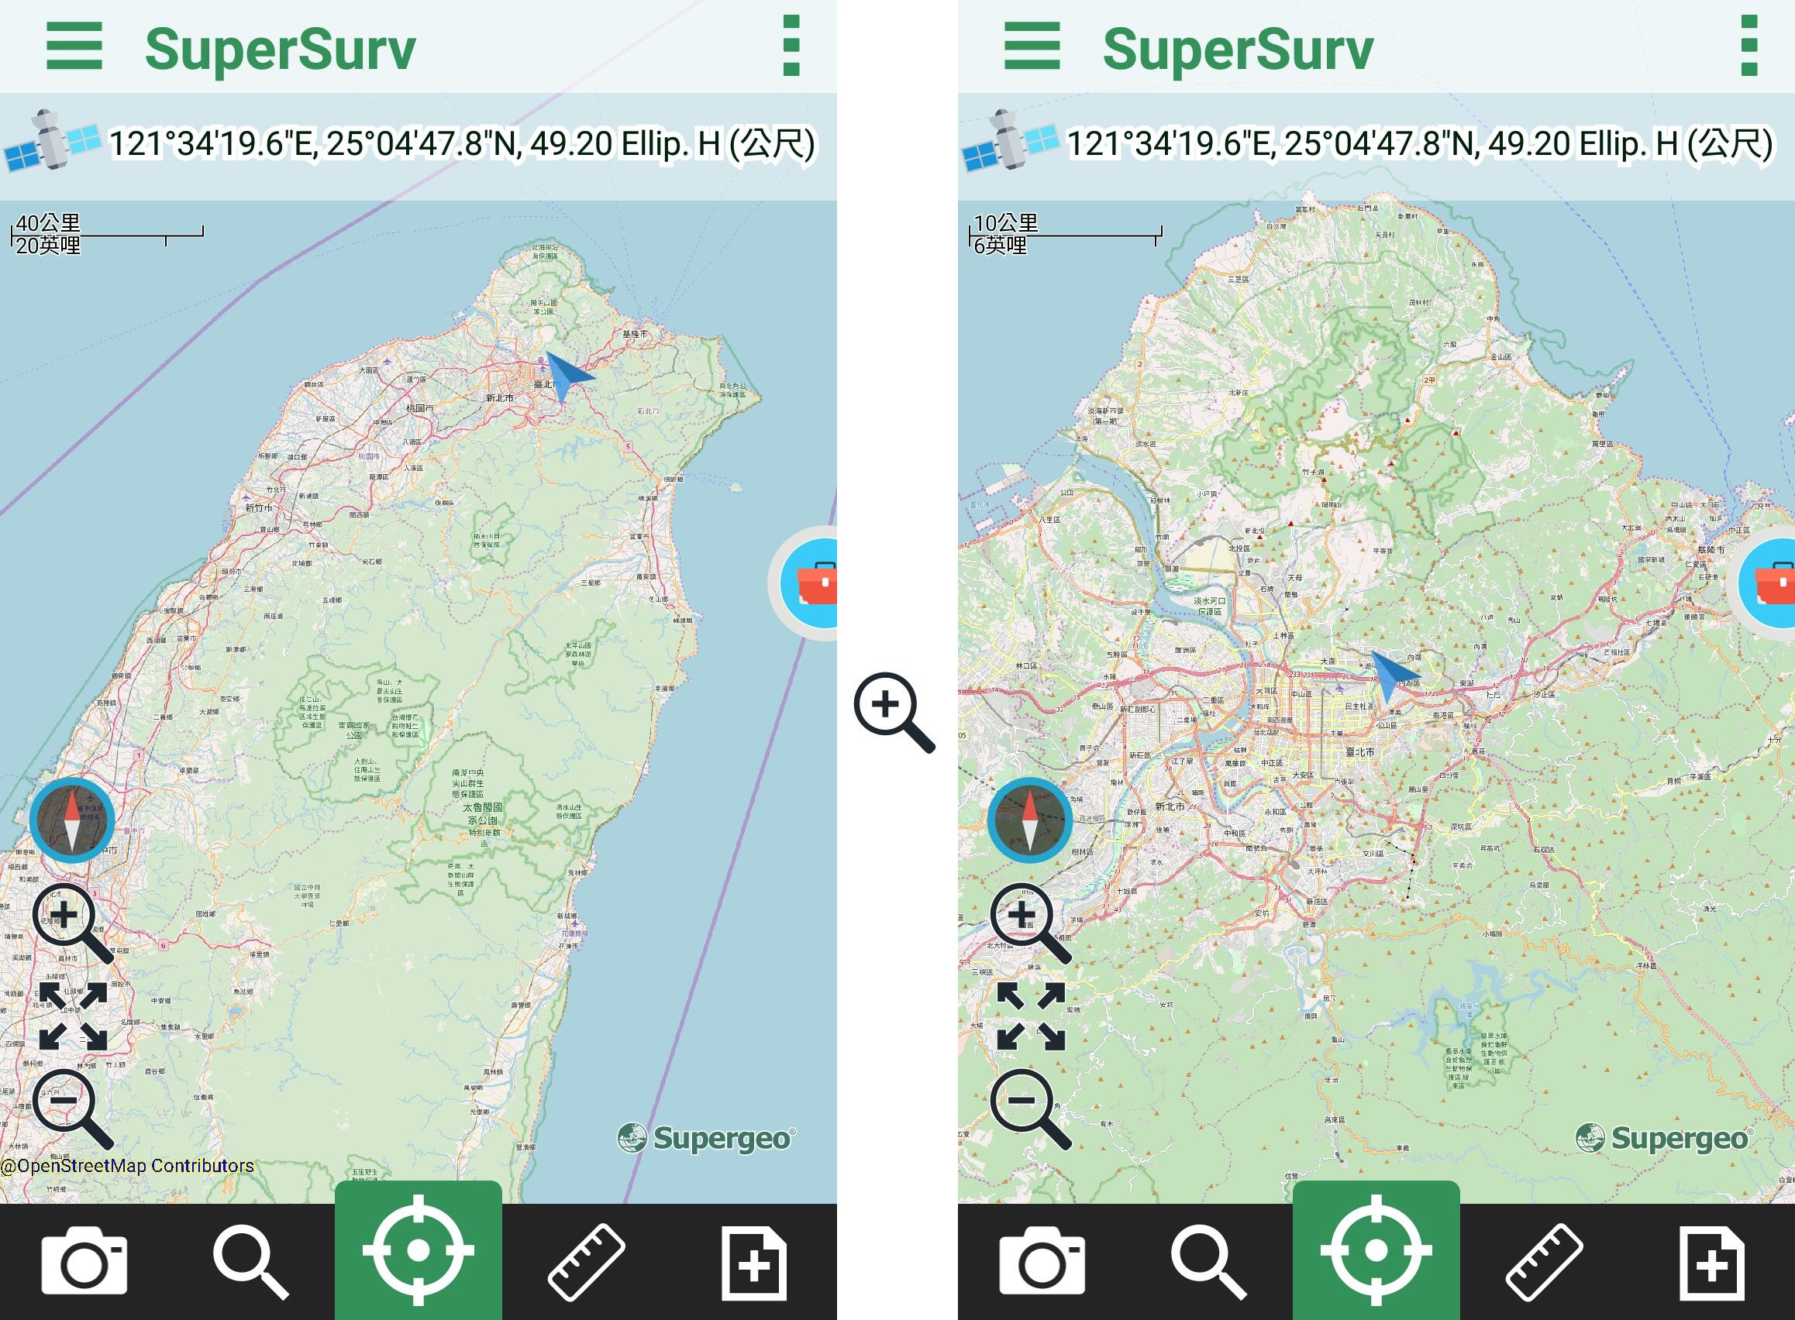Tap coordinate readout text in left screen
The image size is (1795, 1320).
click(461, 144)
